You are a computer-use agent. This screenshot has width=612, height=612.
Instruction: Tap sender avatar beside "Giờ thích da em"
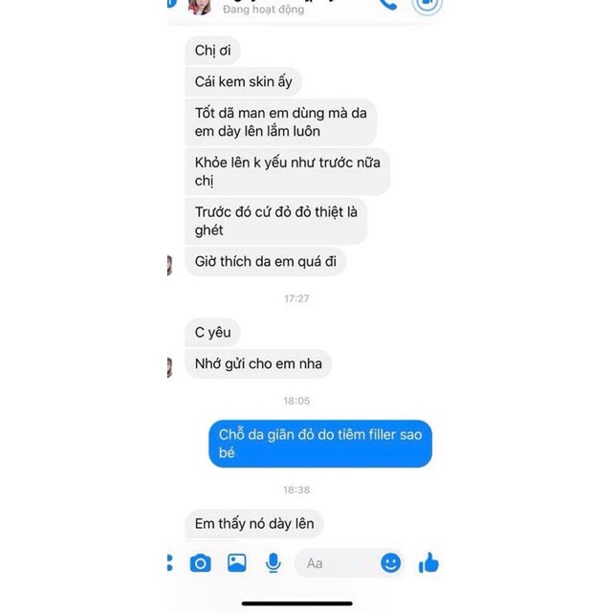tap(170, 266)
